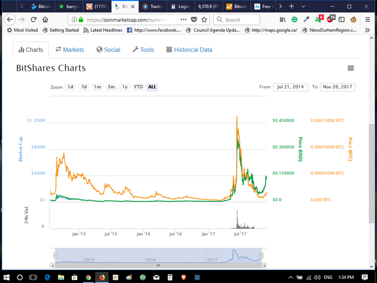Open the chart context hamburger menu
Screen dimensions: 377x283
tap(350, 68)
